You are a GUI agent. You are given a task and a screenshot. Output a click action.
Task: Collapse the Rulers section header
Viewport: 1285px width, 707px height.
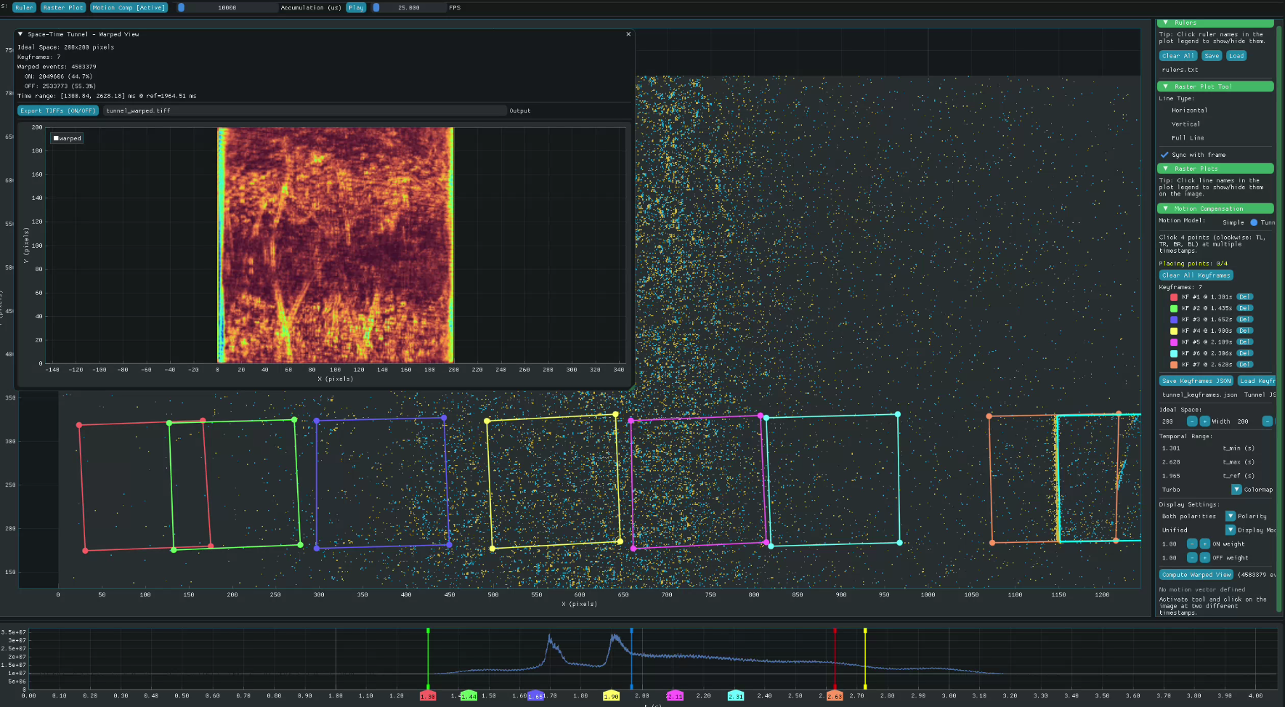click(x=1215, y=23)
